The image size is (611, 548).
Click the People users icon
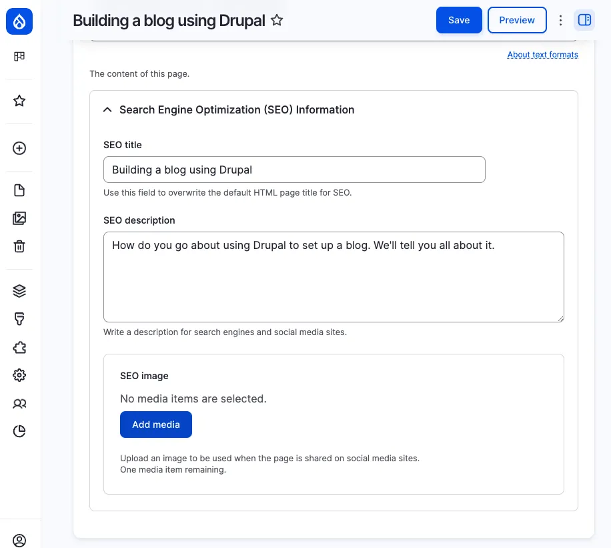(19, 403)
